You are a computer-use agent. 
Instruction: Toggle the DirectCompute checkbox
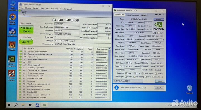pyautogui.click(x=142, y=74)
